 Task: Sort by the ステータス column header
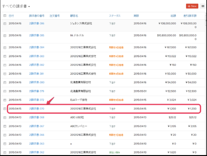click(x=115, y=16)
